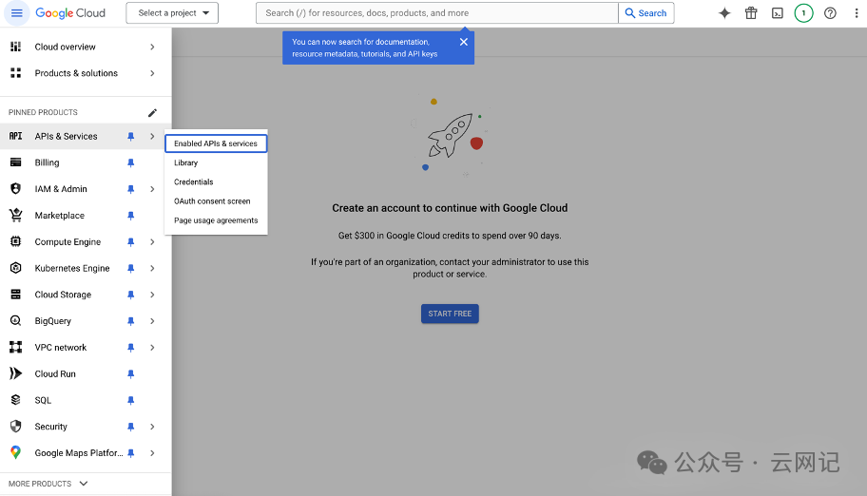Edit pinned products with pencil icon

click(152, 112)
